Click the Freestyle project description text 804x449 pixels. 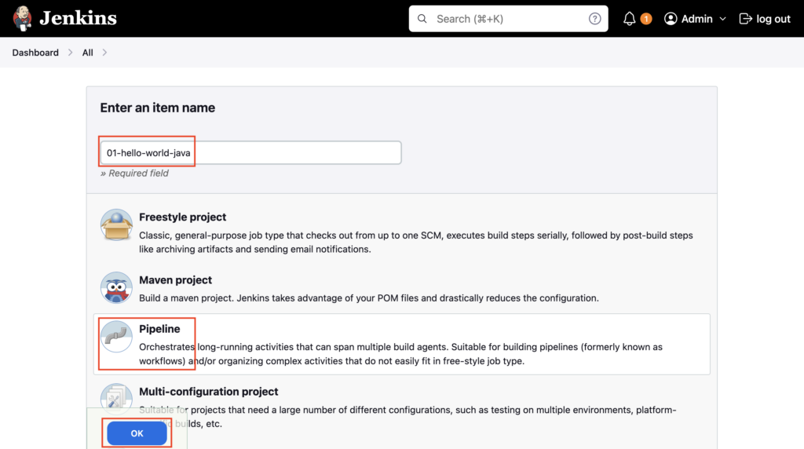[x=416, y=242]
